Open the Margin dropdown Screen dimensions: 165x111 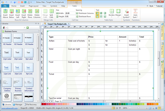[x=118, y=14]
